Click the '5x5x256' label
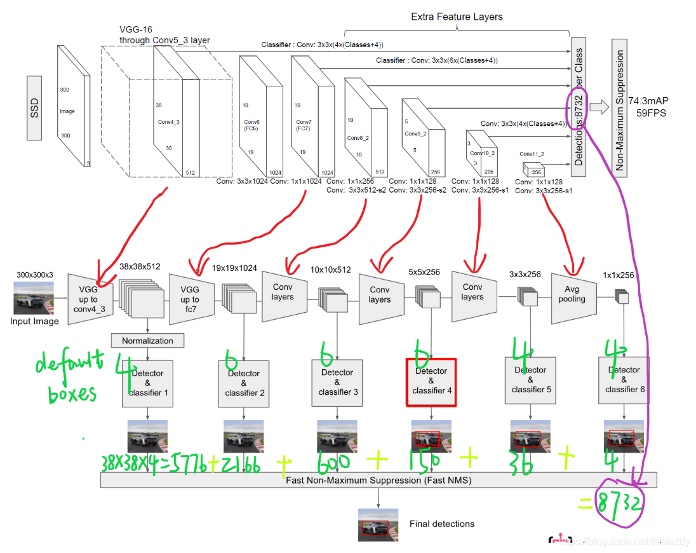 [424, 272]
